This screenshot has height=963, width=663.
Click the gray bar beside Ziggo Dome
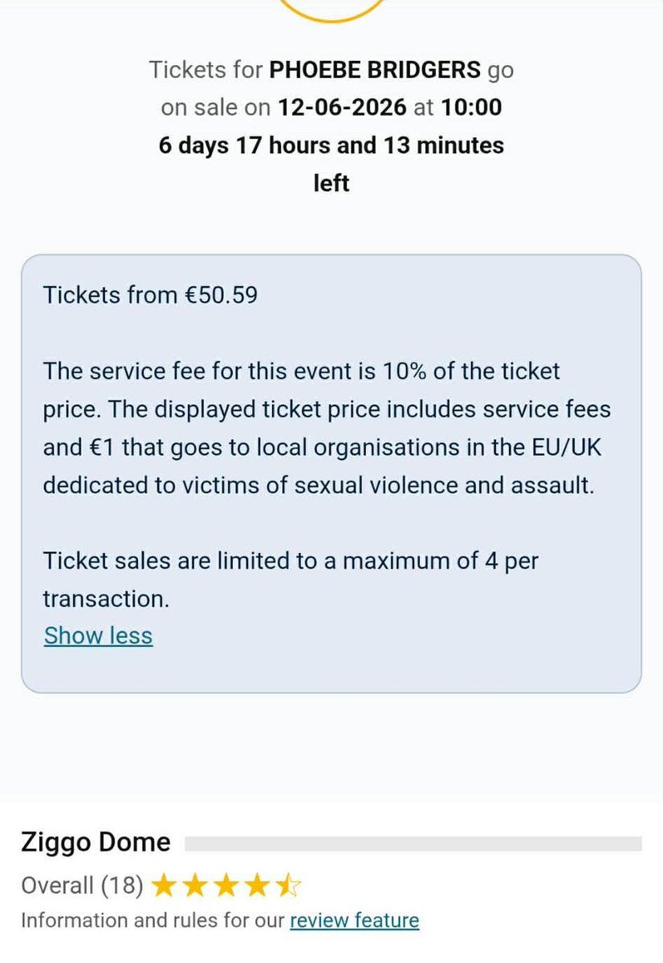(413, 843)
